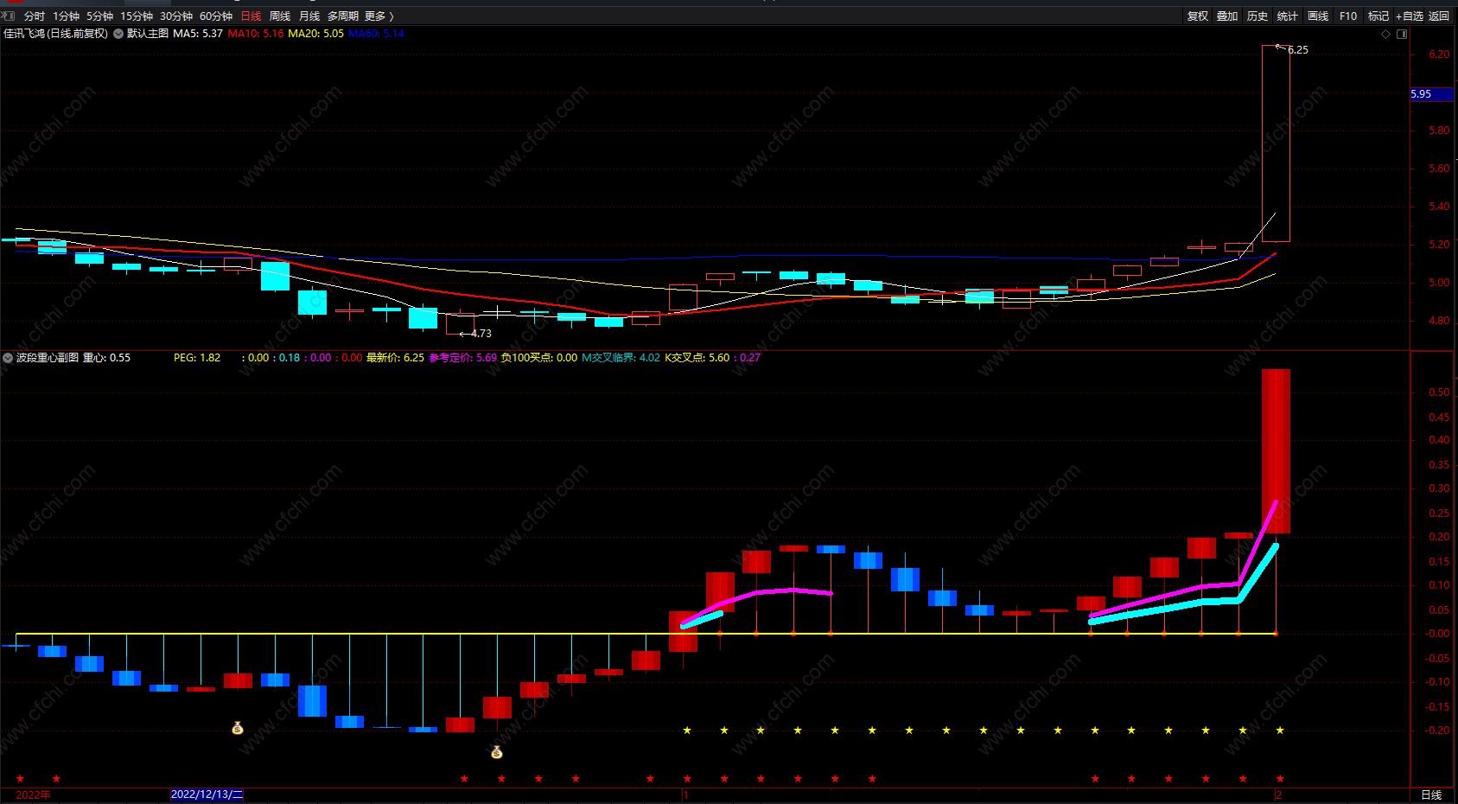
Task: Select the 1分钟 period tab
Action: (67, 16)
